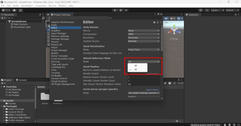Image resolution: width=241 pixels, height=126 pixels.
Task: Lock the Inspector panel
Action: 235,14
